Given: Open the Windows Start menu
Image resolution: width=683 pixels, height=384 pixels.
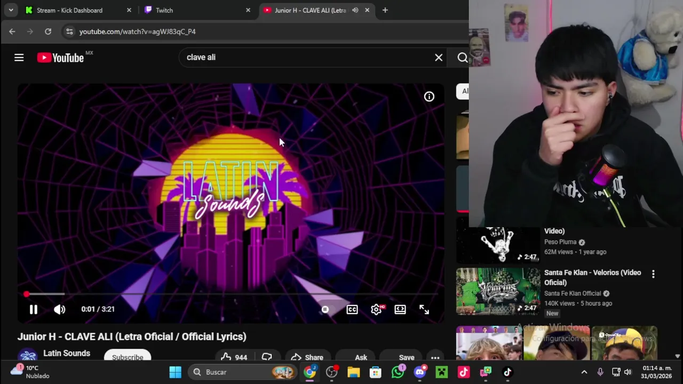Looking at the screenshot, I should [x=175, y=372].
